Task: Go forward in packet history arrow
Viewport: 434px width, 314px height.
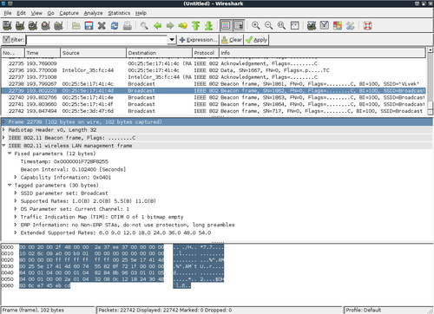Action: (x=170, y=26)
